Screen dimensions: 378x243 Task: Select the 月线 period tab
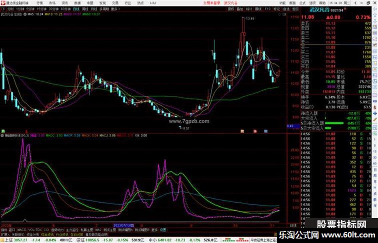coord(94,9)
